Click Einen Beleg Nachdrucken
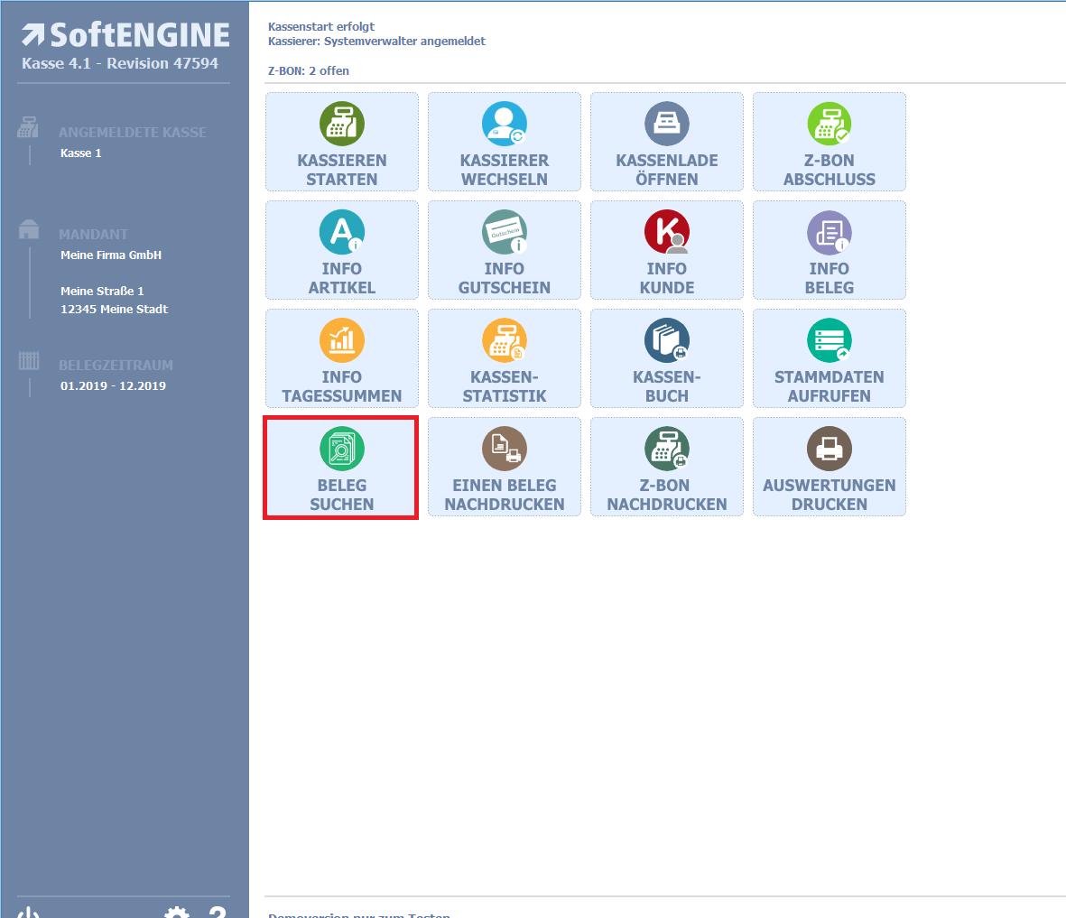Viewport: 1066px width, 918px height. tap(504, 467)
